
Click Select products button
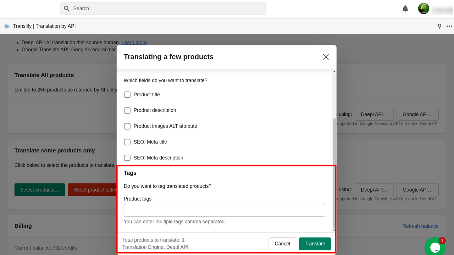39,189
